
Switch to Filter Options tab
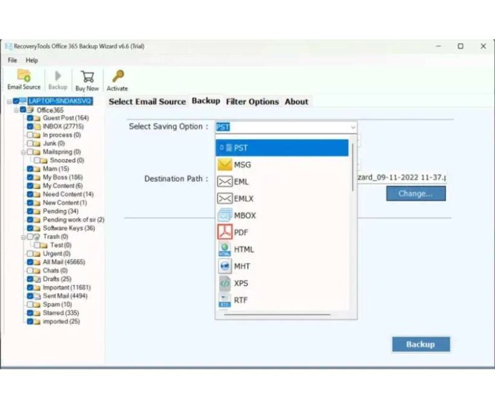tap(252, 102)
